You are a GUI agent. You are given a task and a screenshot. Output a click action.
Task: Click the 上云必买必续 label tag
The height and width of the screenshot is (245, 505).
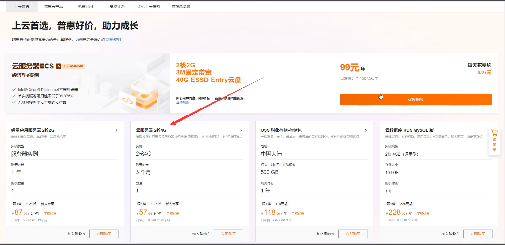coord(73,66)
